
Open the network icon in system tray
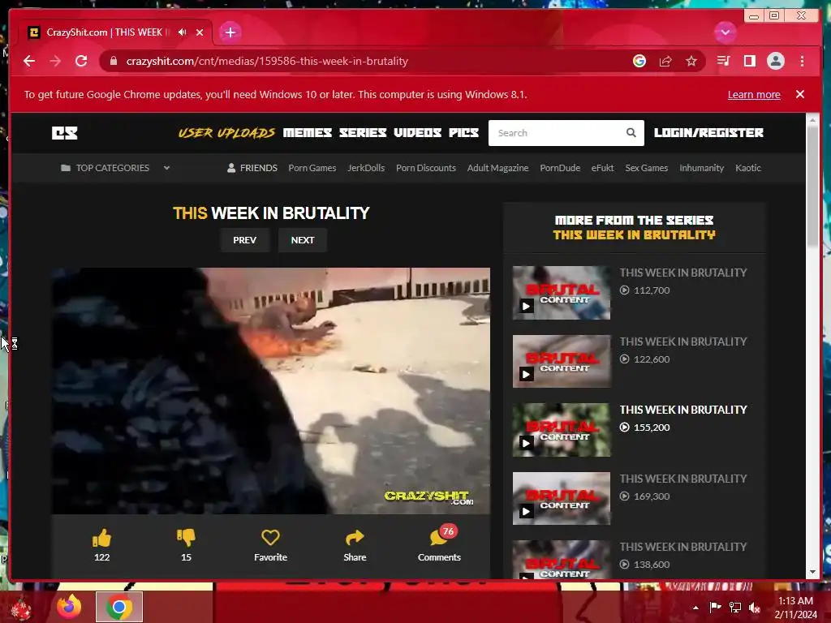coord(735,607)
